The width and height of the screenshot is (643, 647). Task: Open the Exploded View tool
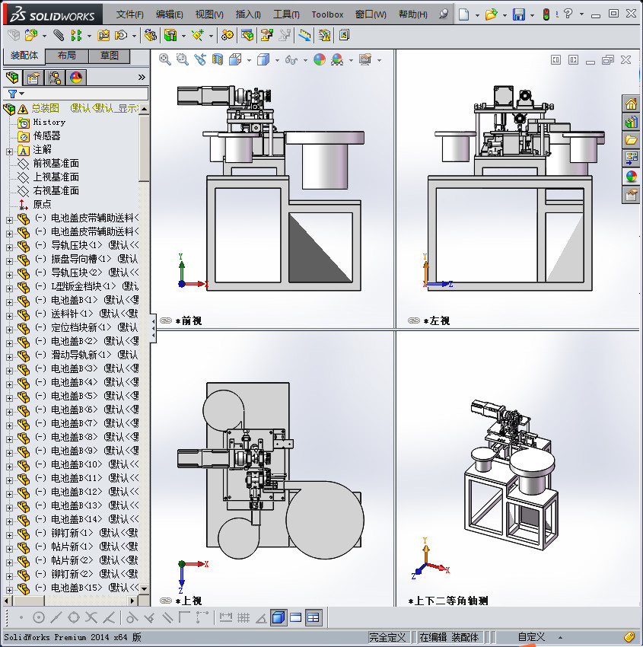click(x=266, y=36)
